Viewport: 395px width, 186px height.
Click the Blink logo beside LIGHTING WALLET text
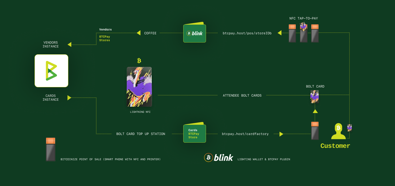pos(219,157)
